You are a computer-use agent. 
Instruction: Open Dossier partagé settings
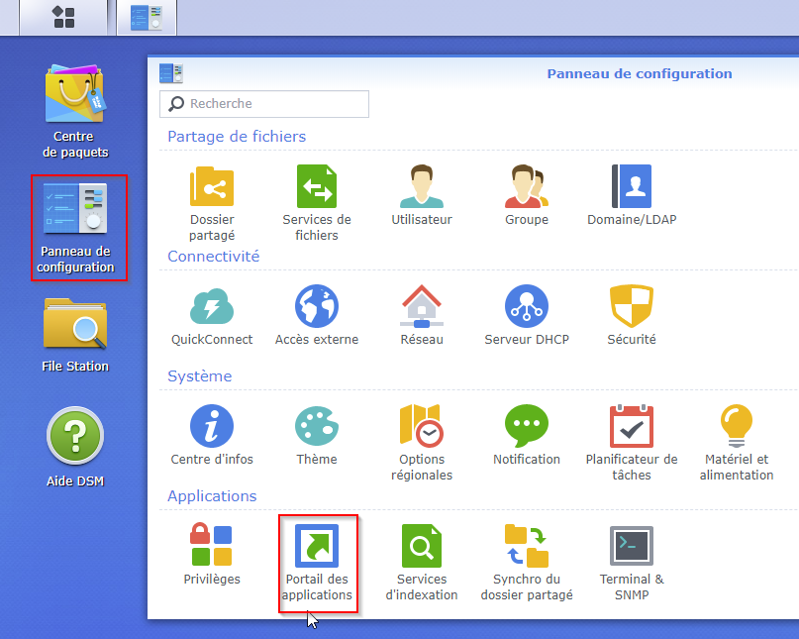(x=212, y=203)
